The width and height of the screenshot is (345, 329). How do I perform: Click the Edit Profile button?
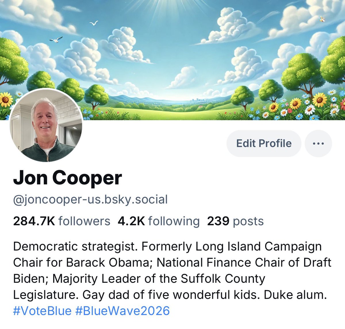264,144
